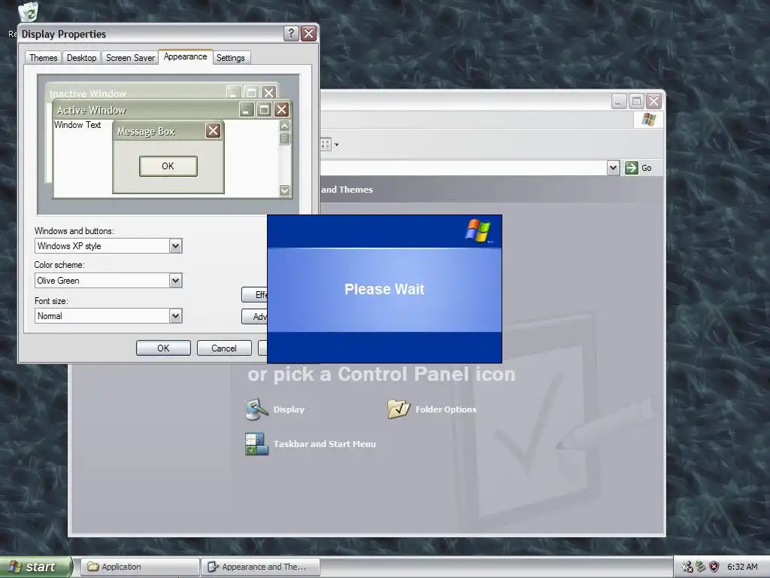
Task: Click the Start button
Action: click(35, 567)
